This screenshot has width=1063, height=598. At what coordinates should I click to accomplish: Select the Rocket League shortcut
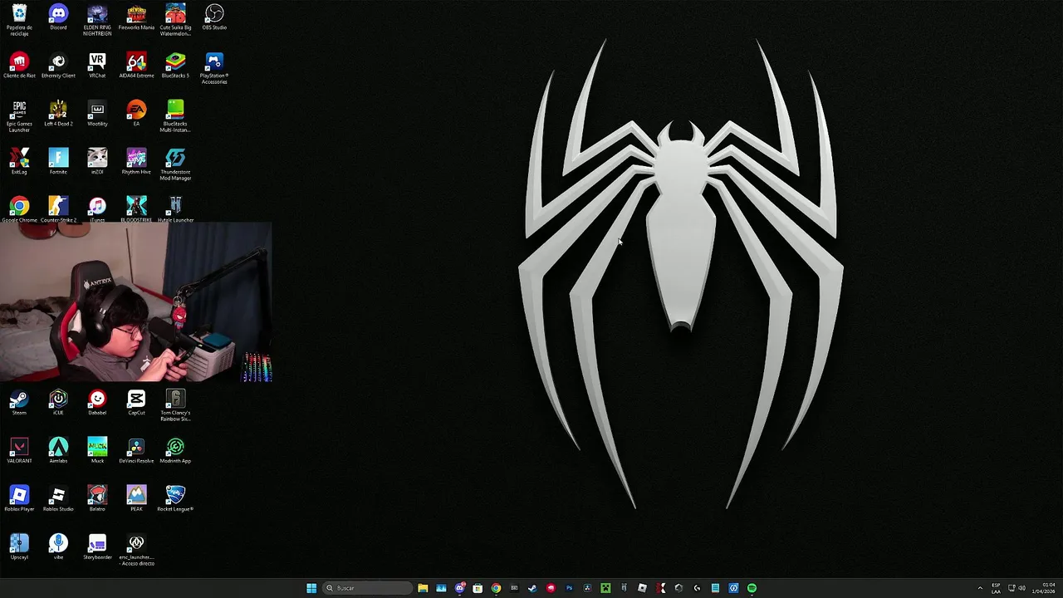tap(175, 499)
